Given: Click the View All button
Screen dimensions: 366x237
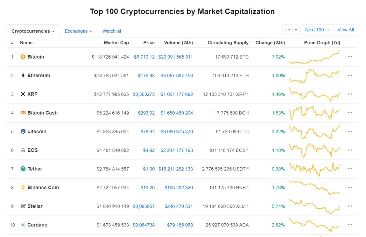Looking at the screenshot, I should coord(346,30).
